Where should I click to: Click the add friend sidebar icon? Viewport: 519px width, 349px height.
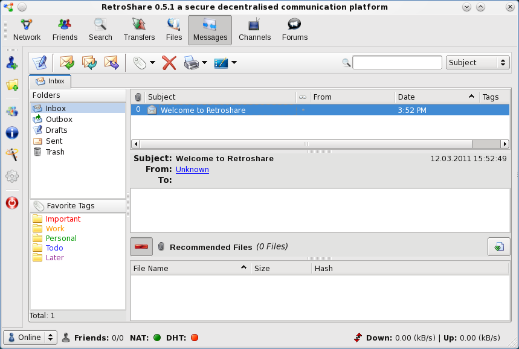click(12, 63)
